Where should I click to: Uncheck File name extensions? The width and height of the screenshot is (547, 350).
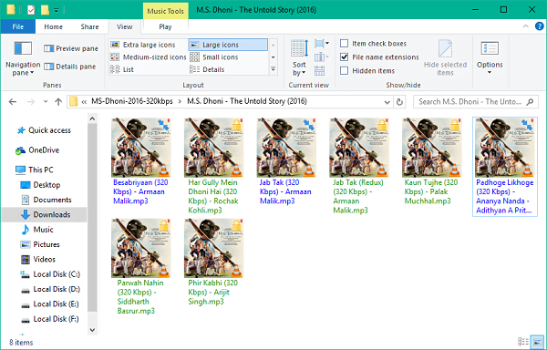pos(344,57)
